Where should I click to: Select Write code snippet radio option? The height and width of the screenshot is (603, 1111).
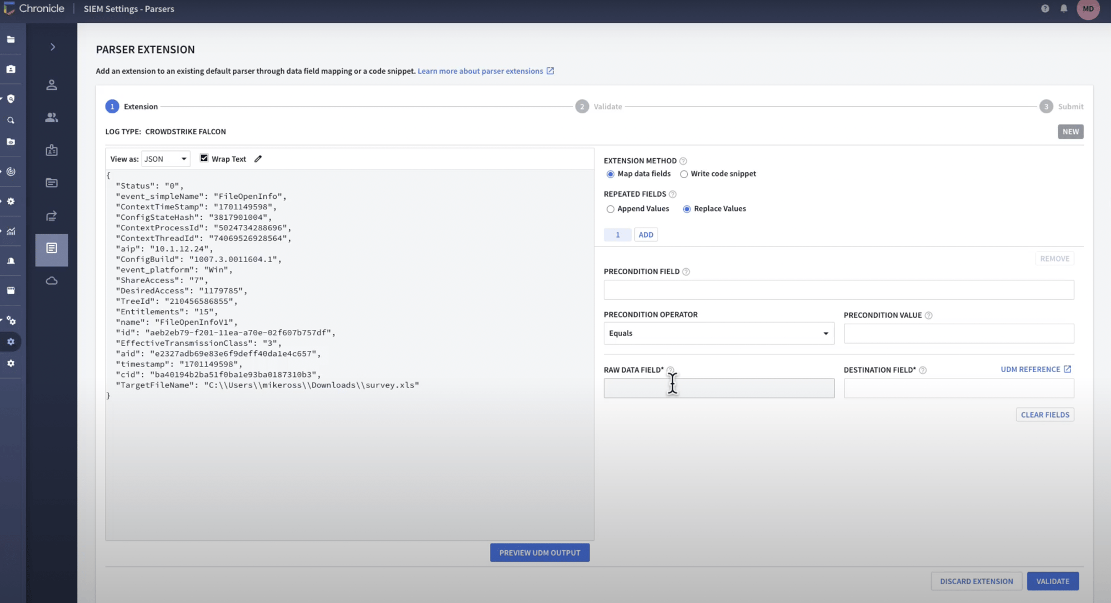pyautogui.click(x=684, y=174)
